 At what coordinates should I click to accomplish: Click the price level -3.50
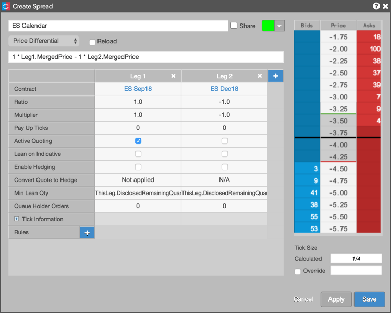point(338,121)
